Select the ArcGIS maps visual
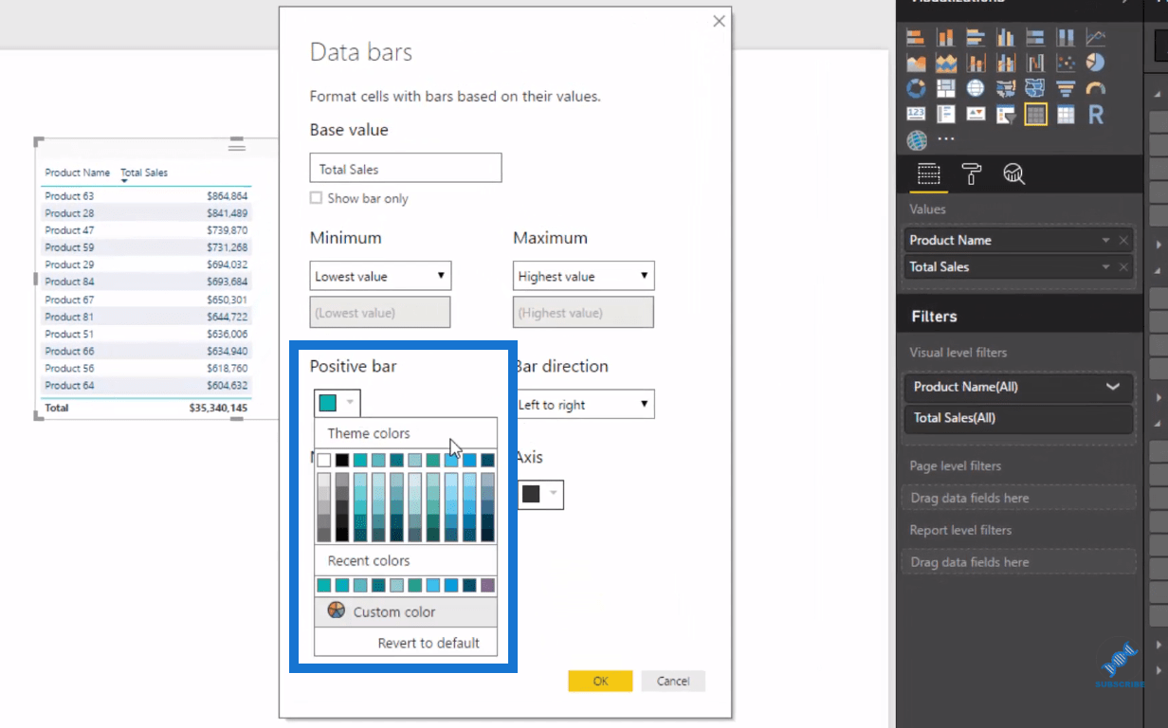Screen dimensions: 1168x728 coord(916,140)
